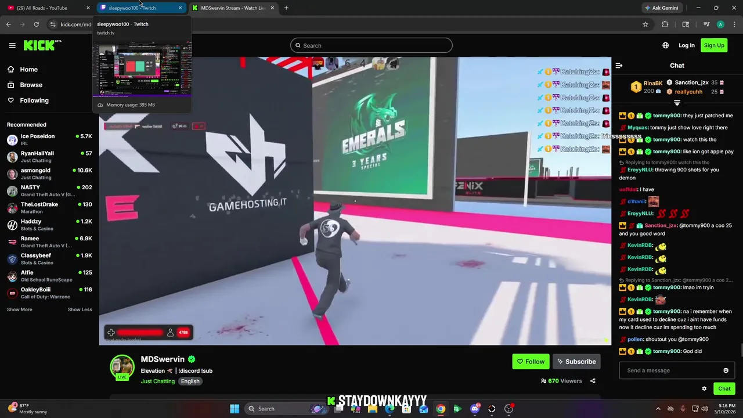Click Ask Gemini button
Screen dimensions: 743x418
tap(662, 8)
